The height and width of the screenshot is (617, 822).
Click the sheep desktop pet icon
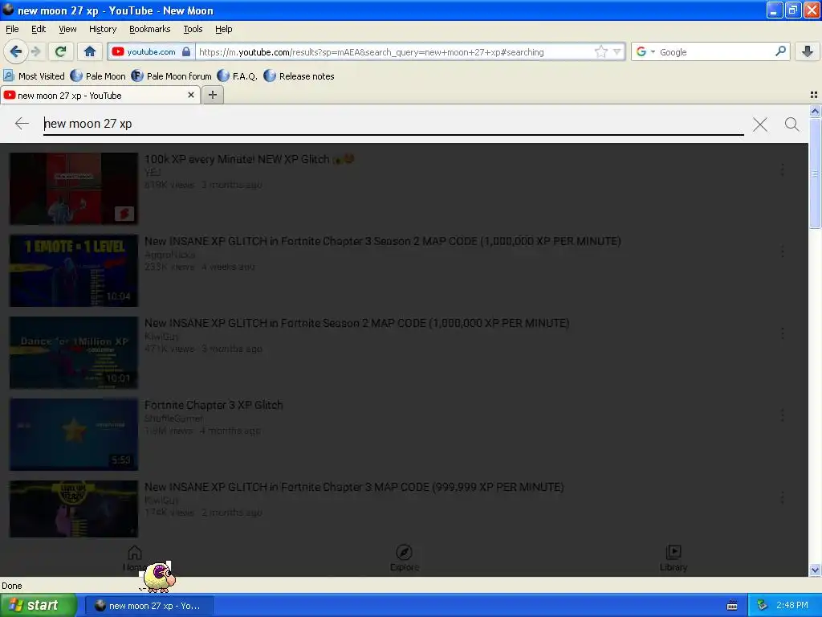pyautogui.click(x=158, y=577)
